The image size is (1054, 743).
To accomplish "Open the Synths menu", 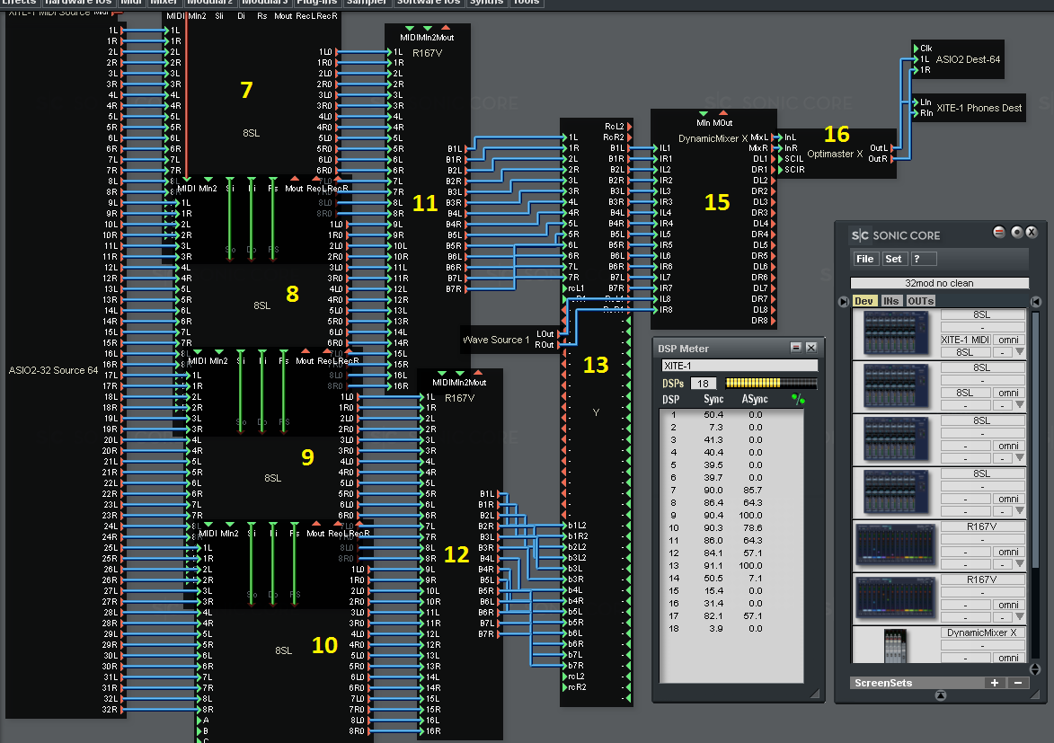I will pyautogui.click(x=487, y=3).
